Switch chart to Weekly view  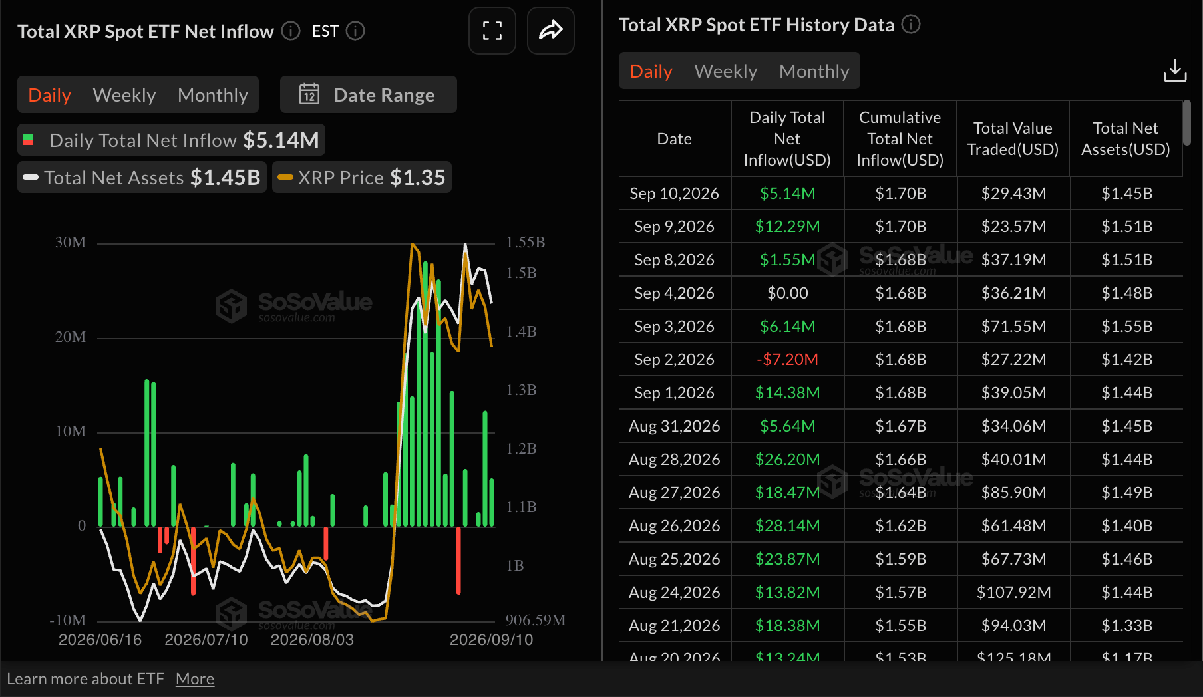click(x=124, y=95)
